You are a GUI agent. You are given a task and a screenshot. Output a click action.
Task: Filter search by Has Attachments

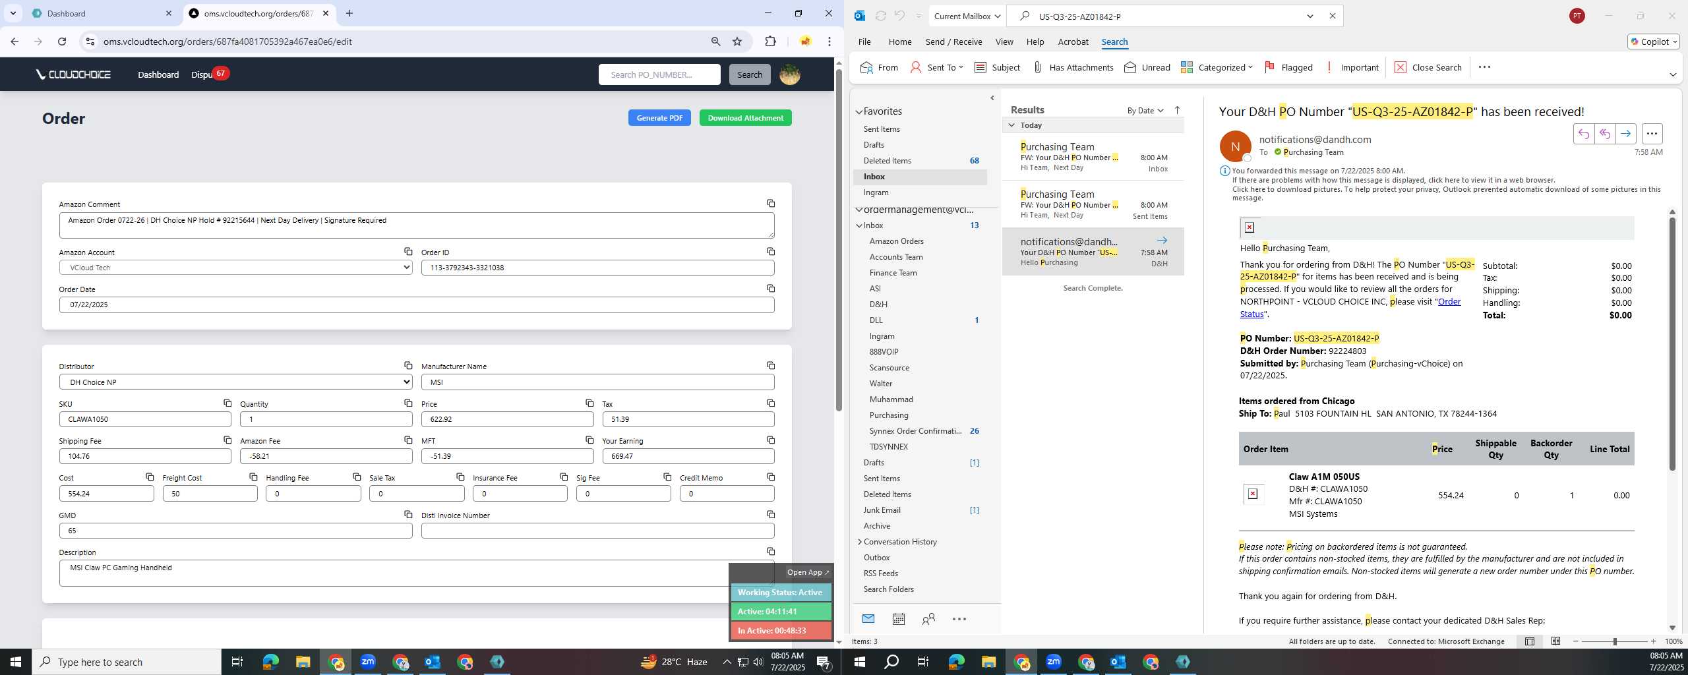click(x=1072, y=67)
